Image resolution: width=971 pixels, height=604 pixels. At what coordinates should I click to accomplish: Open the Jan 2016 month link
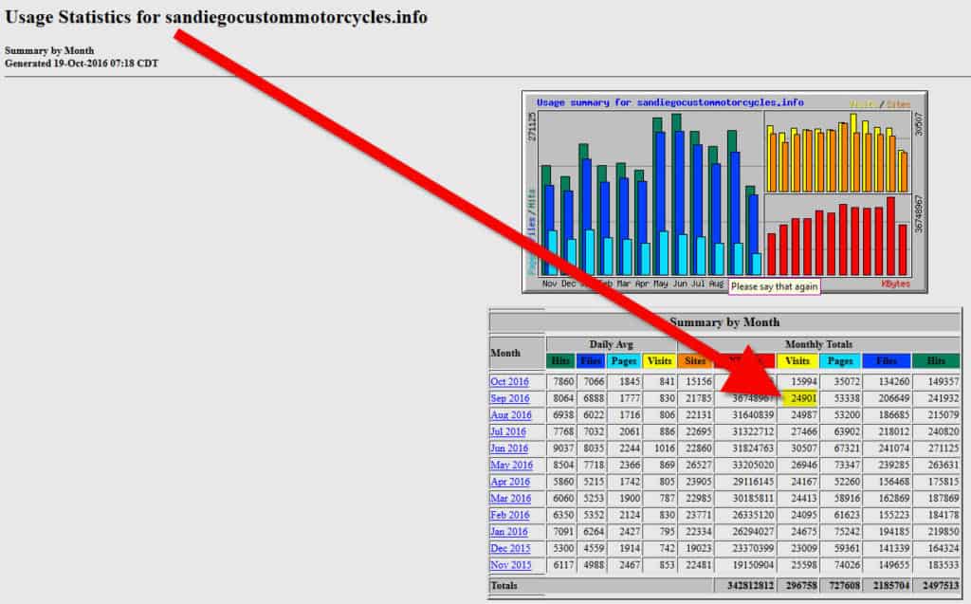coord(509,532)
